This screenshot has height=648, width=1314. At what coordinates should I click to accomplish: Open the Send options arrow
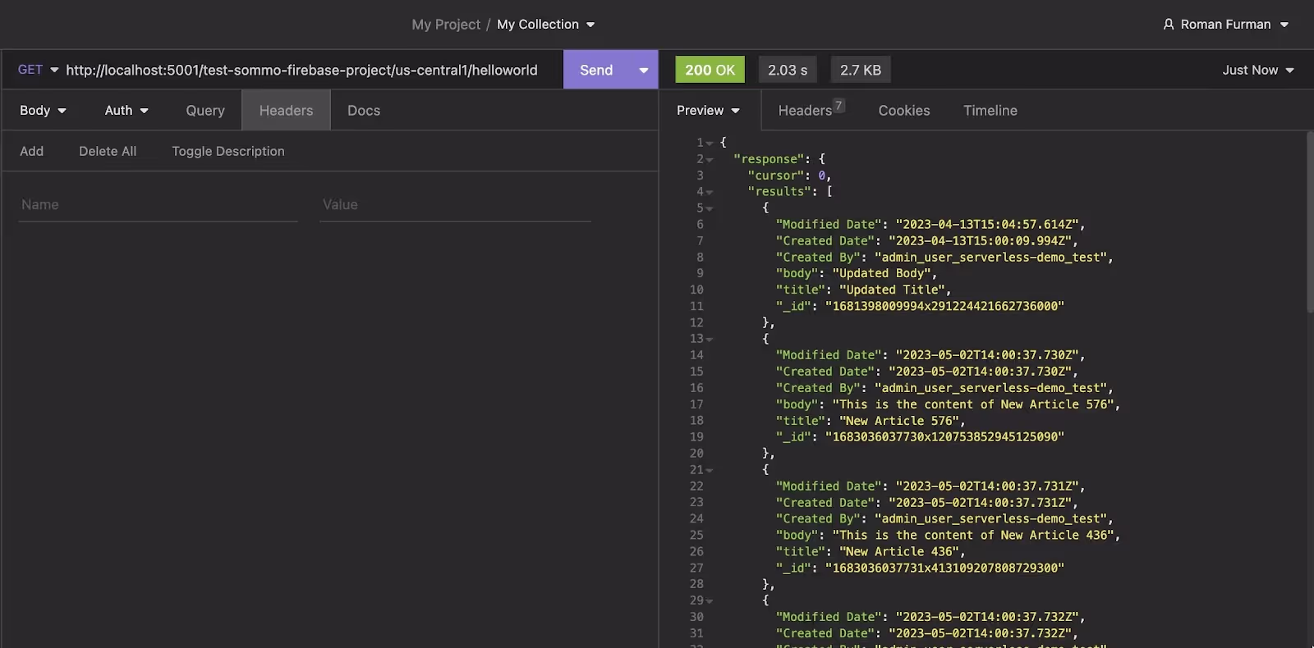[x=644, y=70]
